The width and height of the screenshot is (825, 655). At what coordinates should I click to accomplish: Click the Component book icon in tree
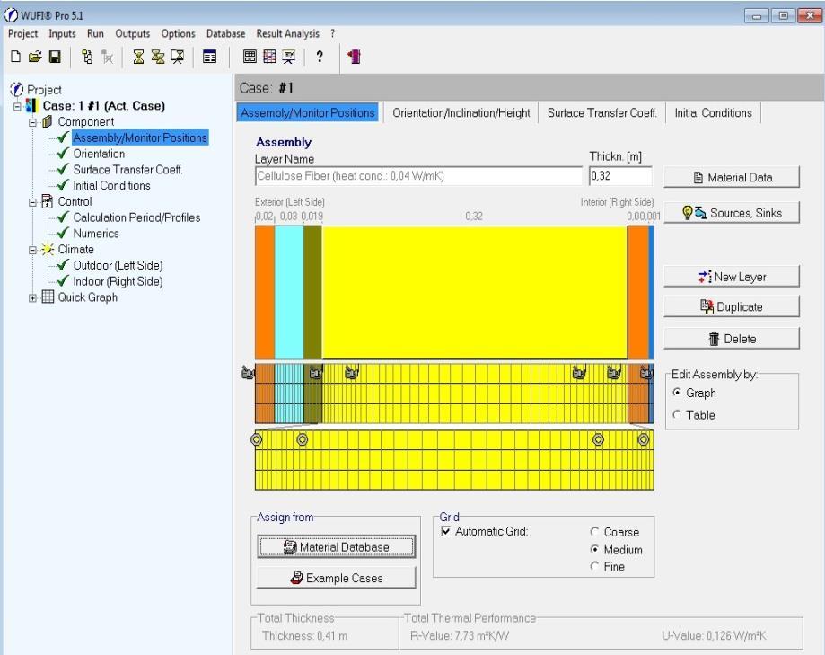coord(48,121)
